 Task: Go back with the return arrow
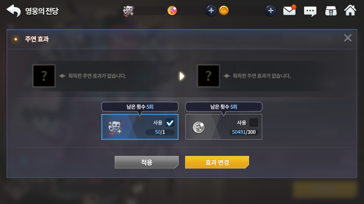point(13,11)
